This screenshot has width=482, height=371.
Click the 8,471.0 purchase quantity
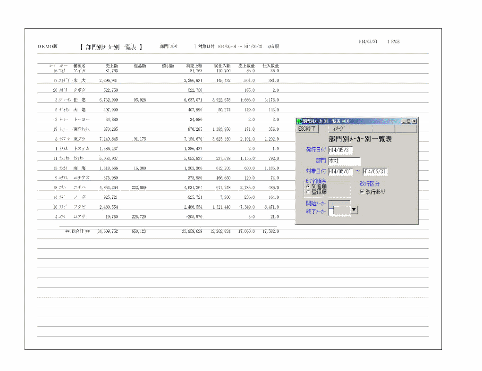(x=271, y=207)
